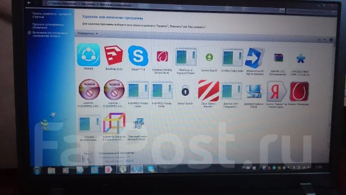Image resolution: width=346 pixels, height=195 pixels.
Task: Open Включение или отключение компонентов Windows
Action: point(50,34)
